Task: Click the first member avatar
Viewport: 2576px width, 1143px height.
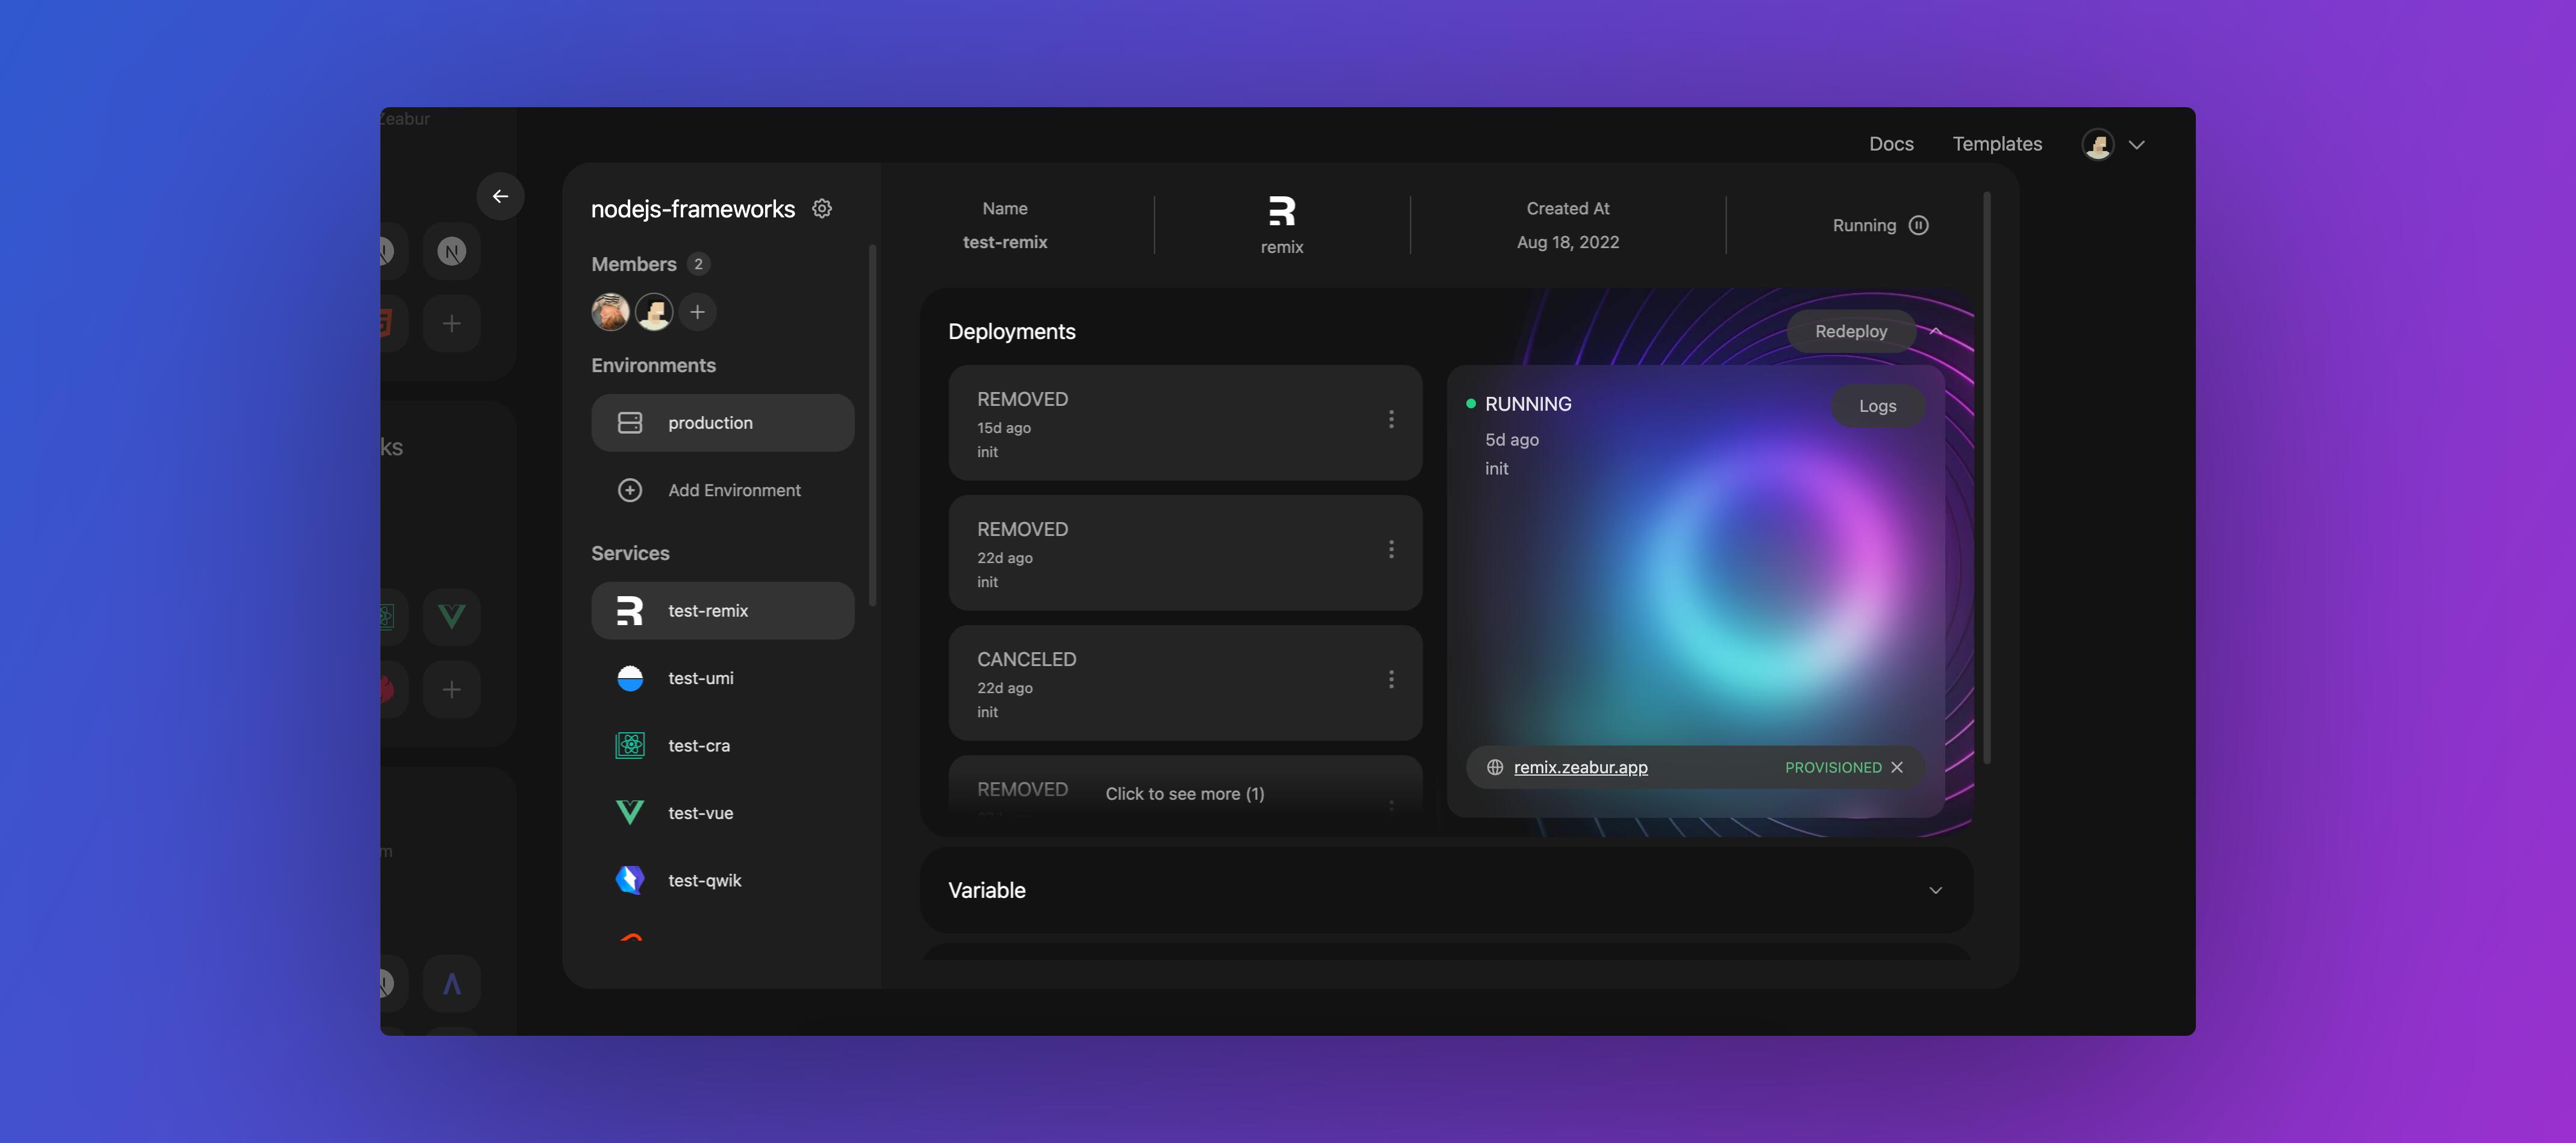Action: (610, 312)
